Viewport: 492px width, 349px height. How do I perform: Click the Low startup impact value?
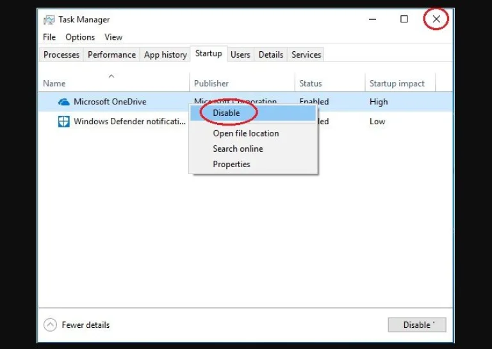click(377, 122)
